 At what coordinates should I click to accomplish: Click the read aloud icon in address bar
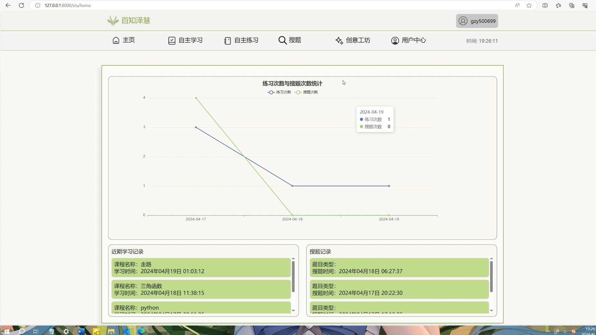click(517, 5)
